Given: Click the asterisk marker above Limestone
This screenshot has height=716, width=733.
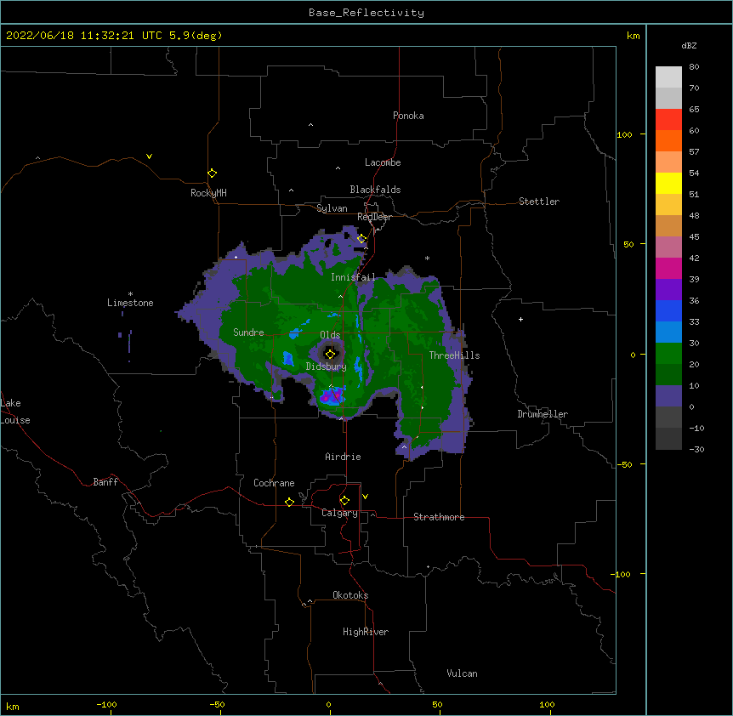Looking at the screenshot, I should (x=130, y=294).
